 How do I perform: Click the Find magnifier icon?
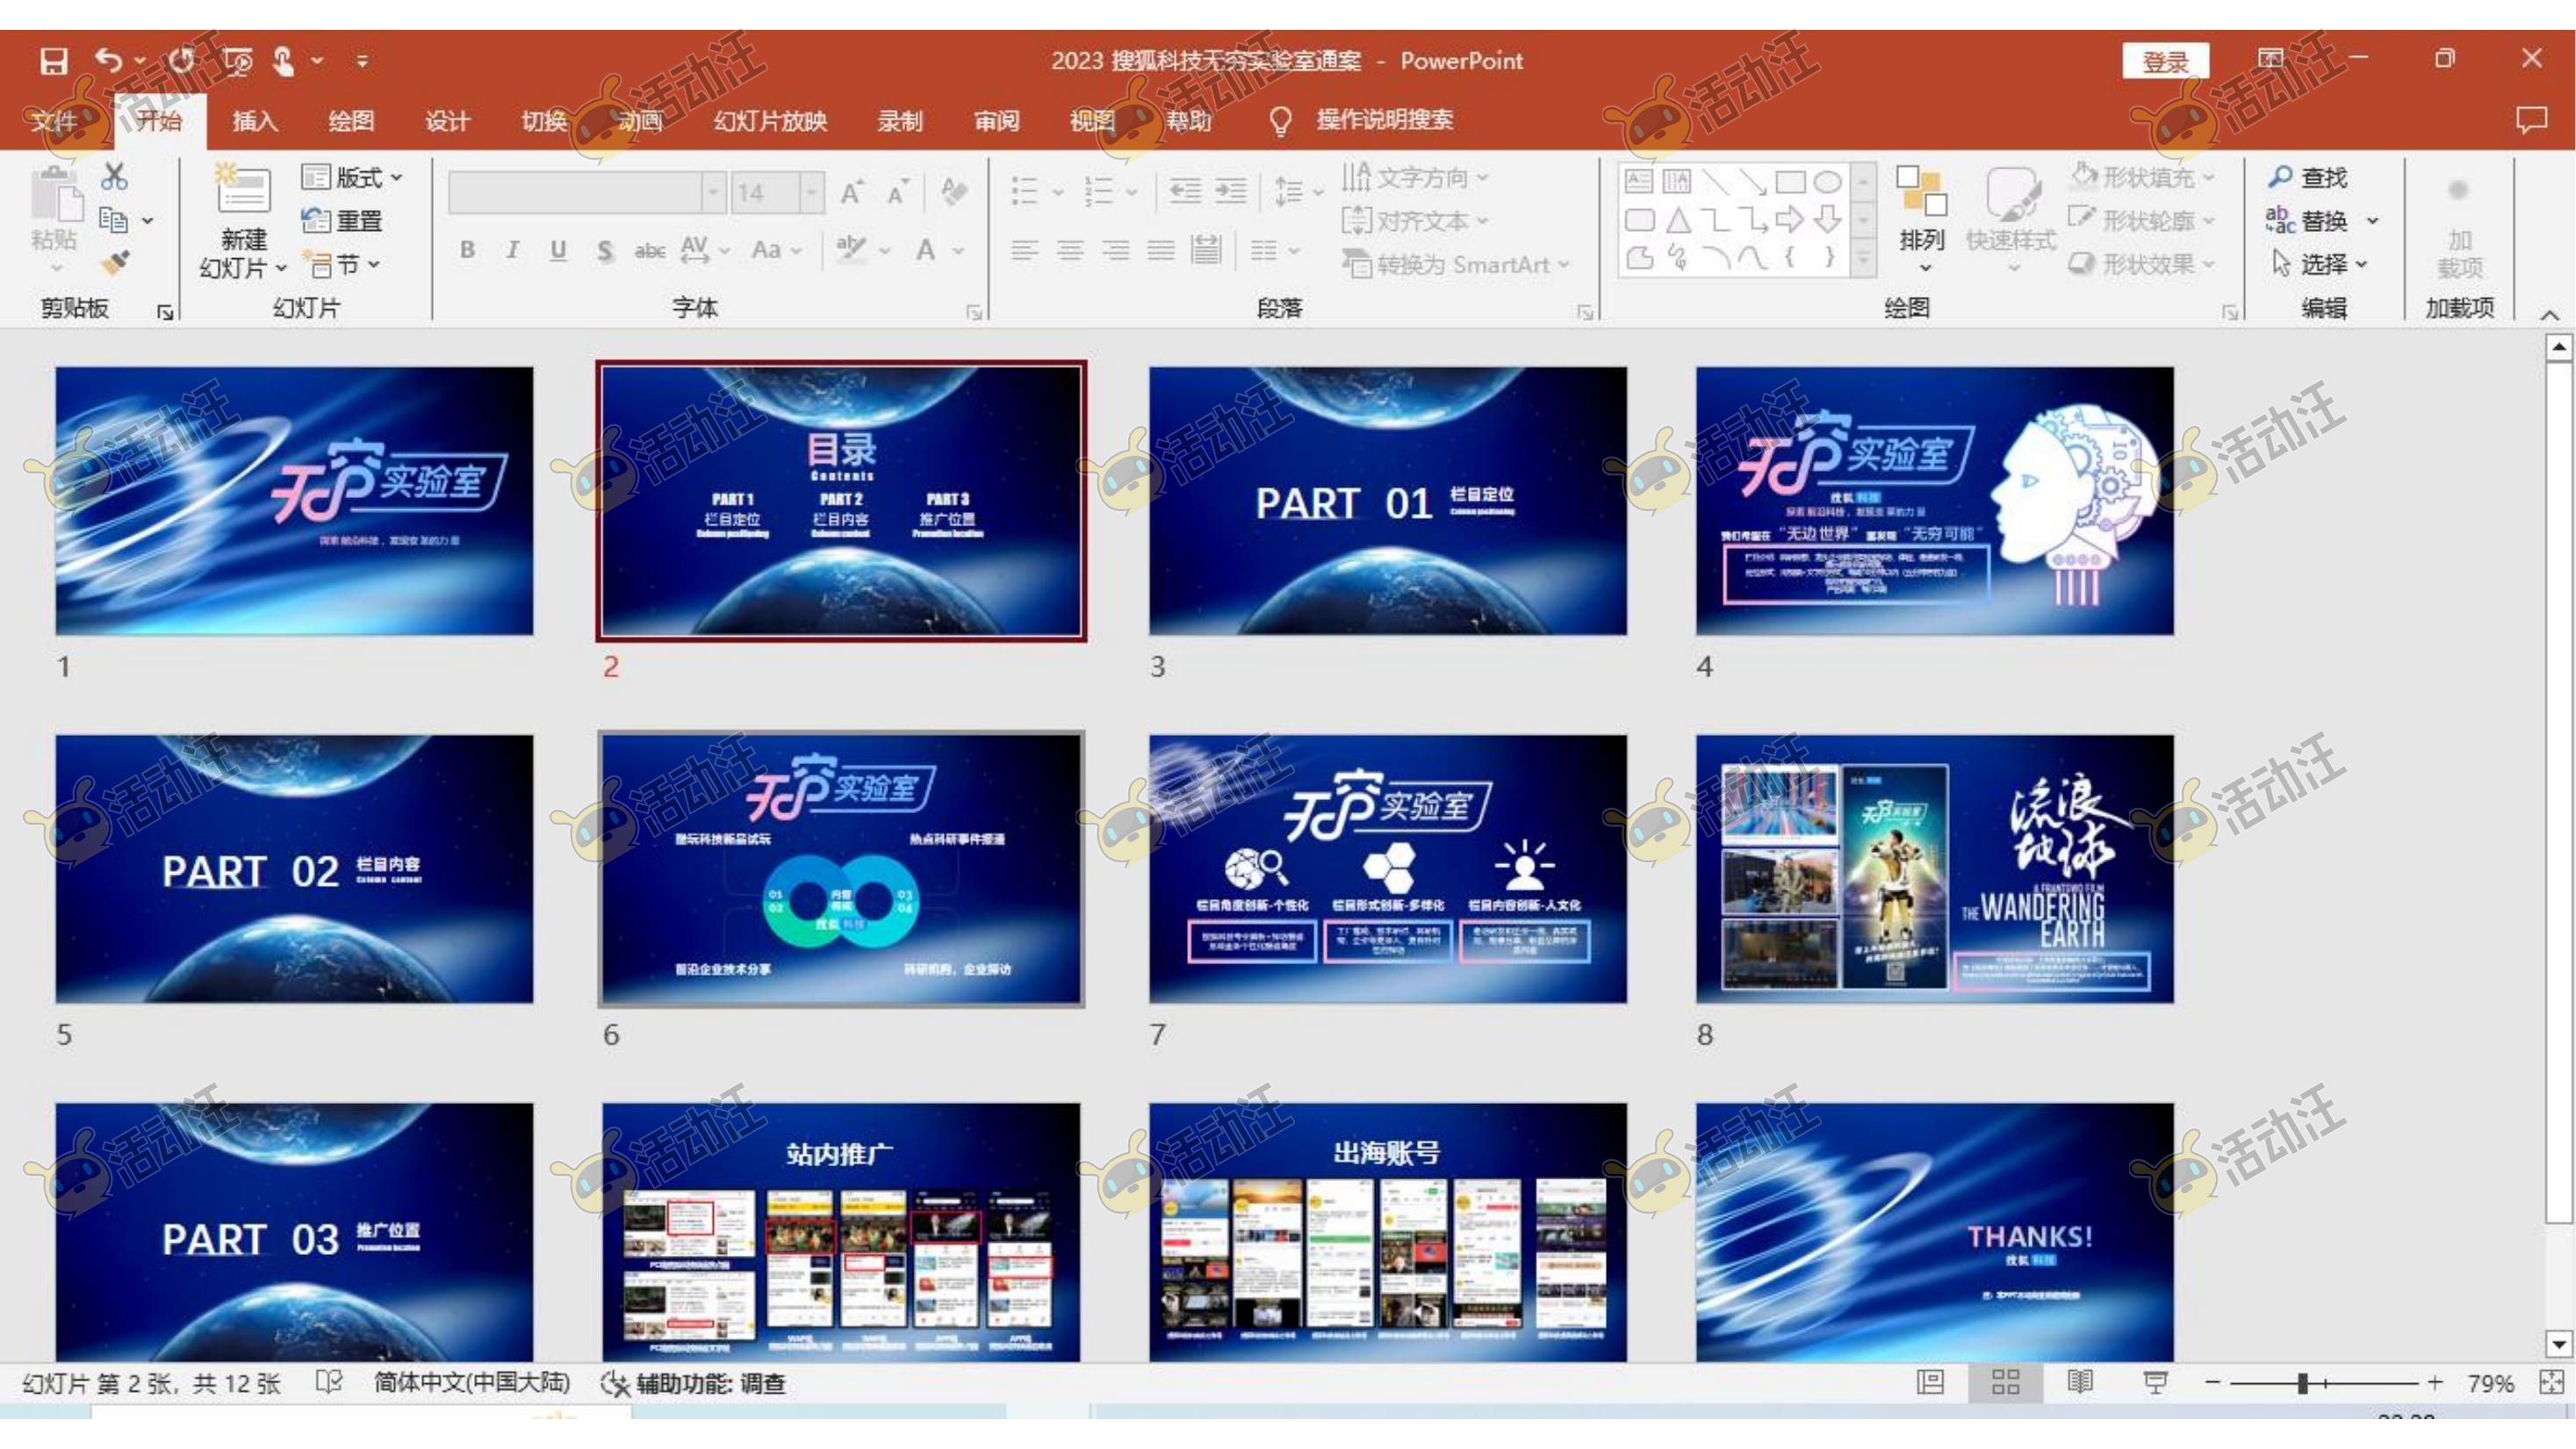pyautogui.click(x=2280, y=177)
